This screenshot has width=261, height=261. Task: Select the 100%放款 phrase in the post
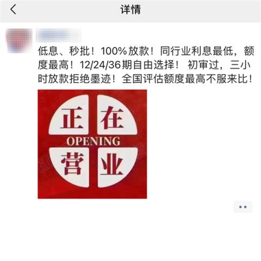click(x=125, y=51)
